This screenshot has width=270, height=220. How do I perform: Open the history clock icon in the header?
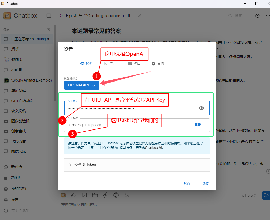point(257,16)
